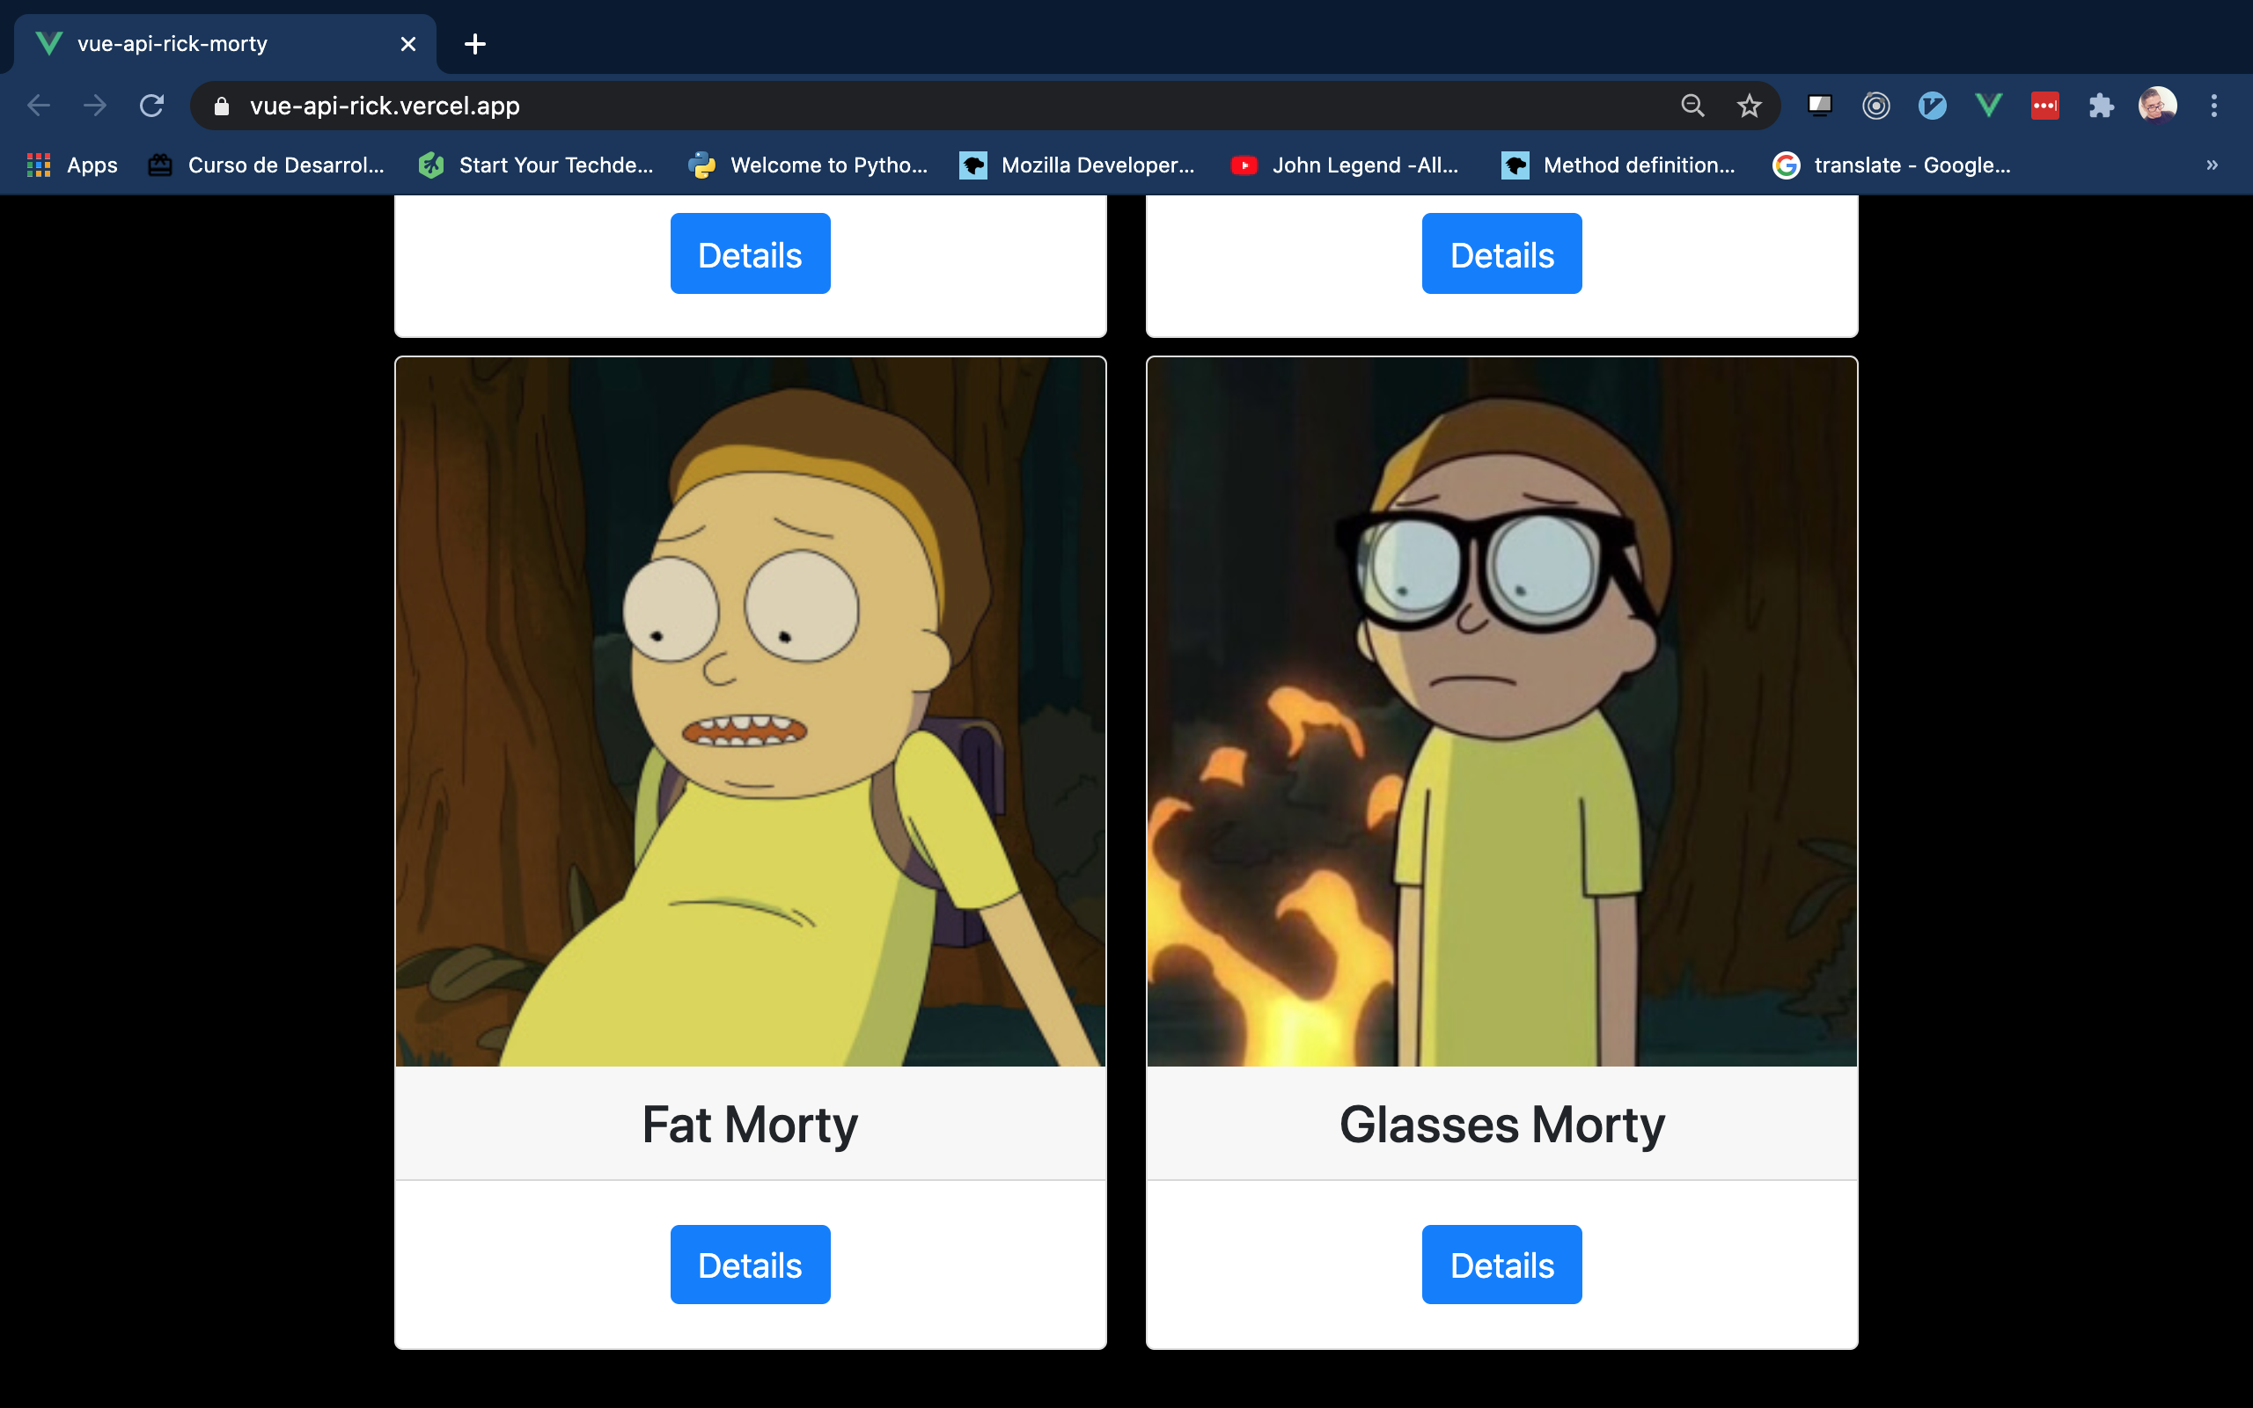Expand hidden bookmarks with the chevron
Screen dimensions: 2253x1408
click(2212, 165)
